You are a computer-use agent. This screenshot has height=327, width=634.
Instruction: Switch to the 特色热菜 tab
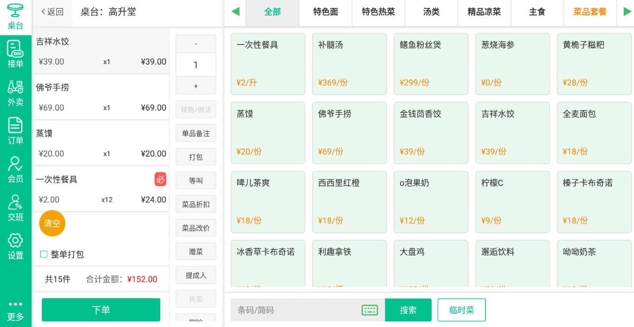pyautogui.click(x=378, y=13)
